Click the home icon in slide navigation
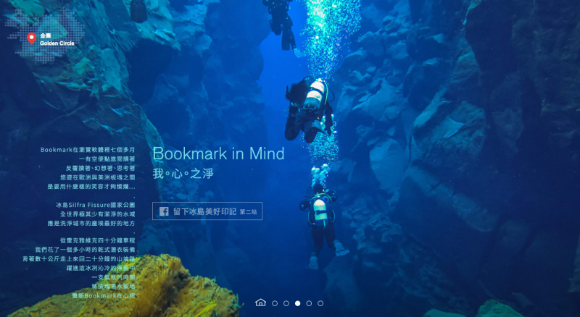Image resolution: width=580 pixels, height=317 pixels. coord(260,303)
